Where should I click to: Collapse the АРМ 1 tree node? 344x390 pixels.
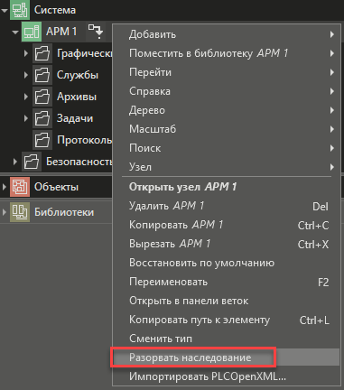pyautogui.click(x=15, y=32)
